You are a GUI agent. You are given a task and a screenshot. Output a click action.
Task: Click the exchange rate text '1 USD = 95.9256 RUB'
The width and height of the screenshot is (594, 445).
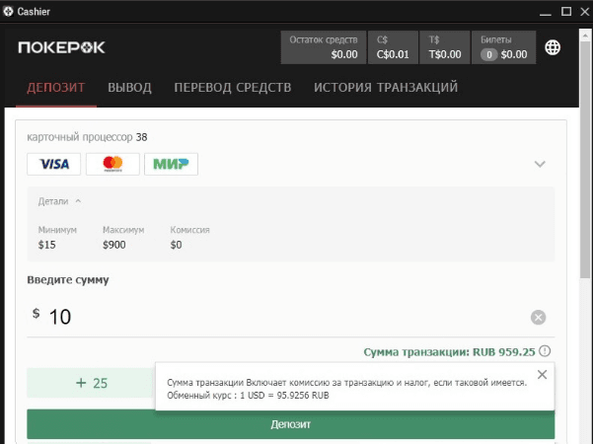[x=284, y=396]
